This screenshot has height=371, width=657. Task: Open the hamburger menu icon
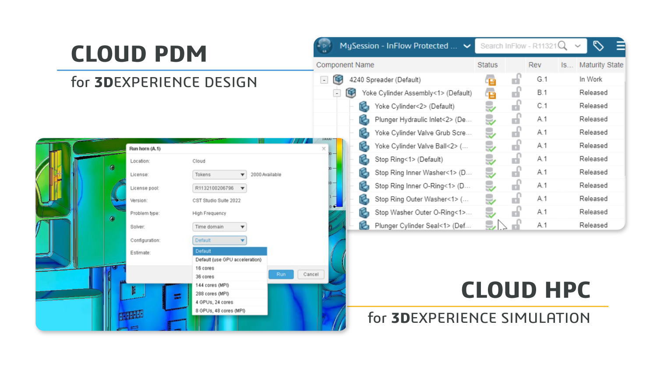pyautogui.click(x=620, y=46)
